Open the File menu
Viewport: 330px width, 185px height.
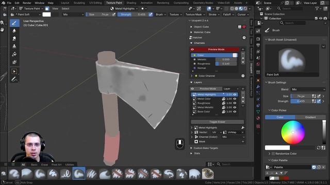9,3
